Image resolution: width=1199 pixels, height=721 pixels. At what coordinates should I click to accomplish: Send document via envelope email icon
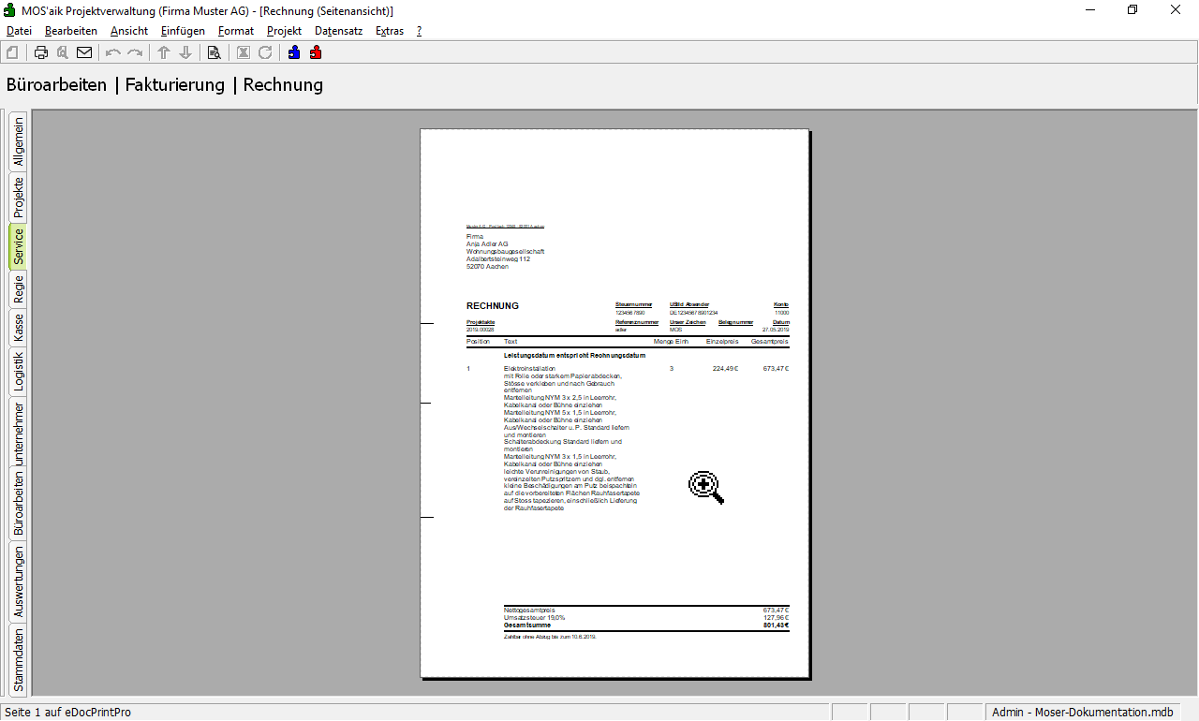pos(84,52)
